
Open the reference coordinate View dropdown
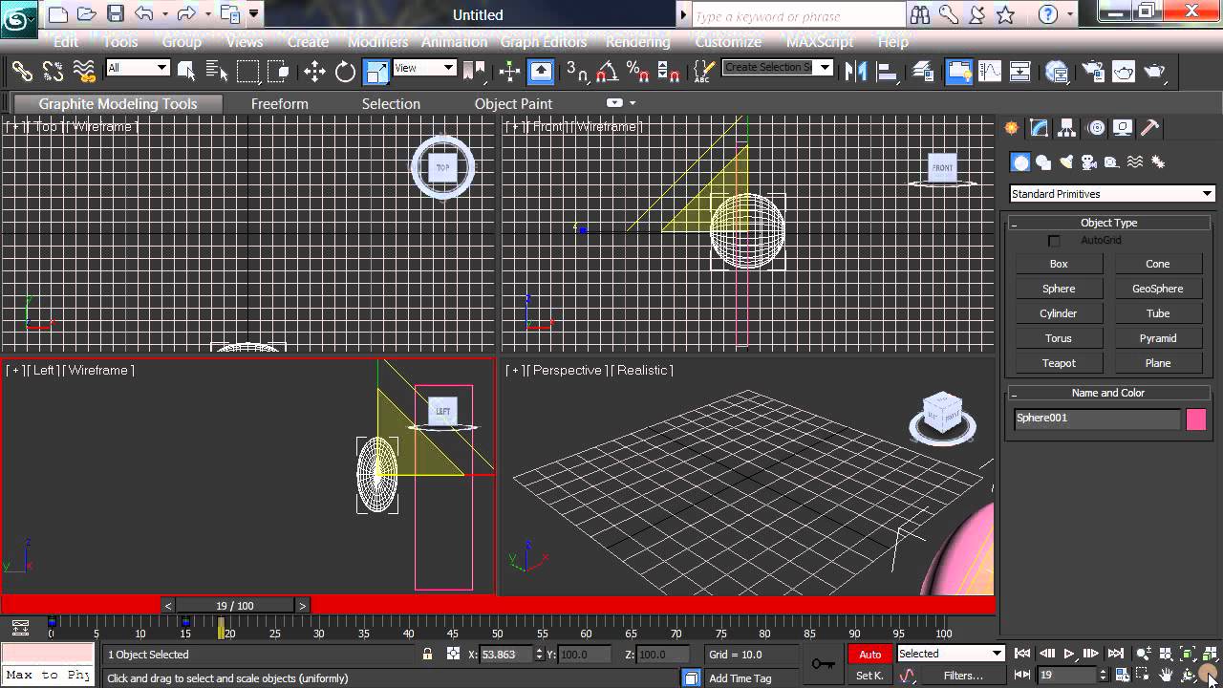[424, 68]
